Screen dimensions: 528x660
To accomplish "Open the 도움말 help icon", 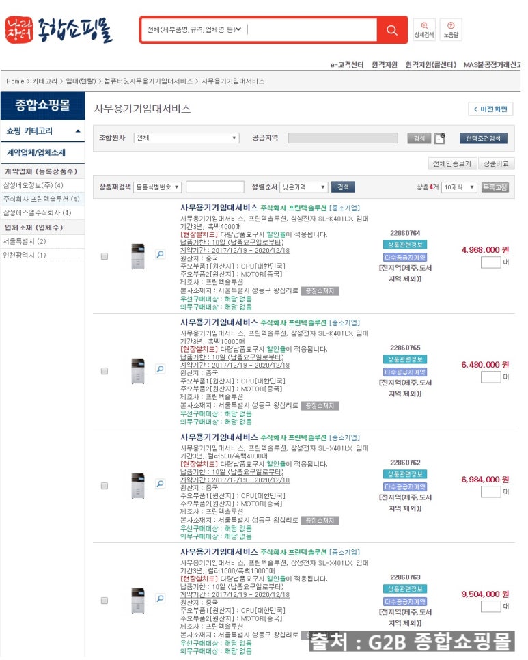I will tap(451, 30).
